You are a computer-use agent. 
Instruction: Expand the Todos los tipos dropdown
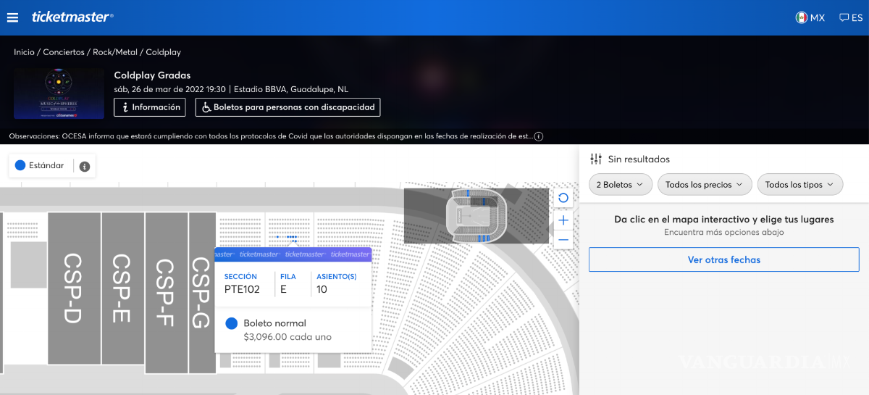(x=800, y=185)
